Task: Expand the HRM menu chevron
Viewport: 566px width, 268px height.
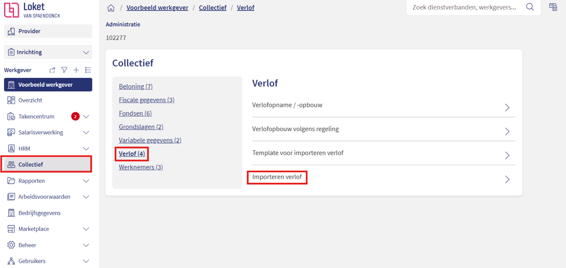Action: coord(86,149)
